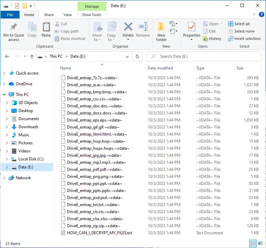Expand the Quick access tree node

click(4, 73)
